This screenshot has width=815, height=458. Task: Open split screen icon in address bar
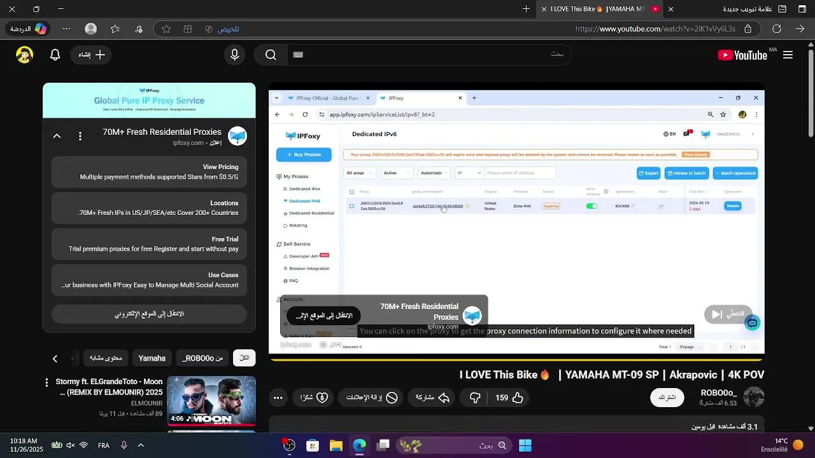[x=188, y=29]
